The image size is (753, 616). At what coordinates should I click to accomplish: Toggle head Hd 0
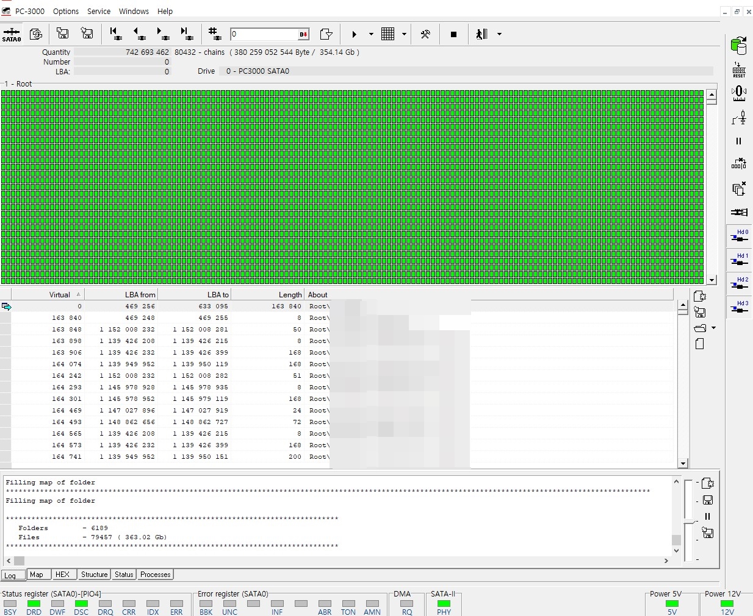click(739, 236)
